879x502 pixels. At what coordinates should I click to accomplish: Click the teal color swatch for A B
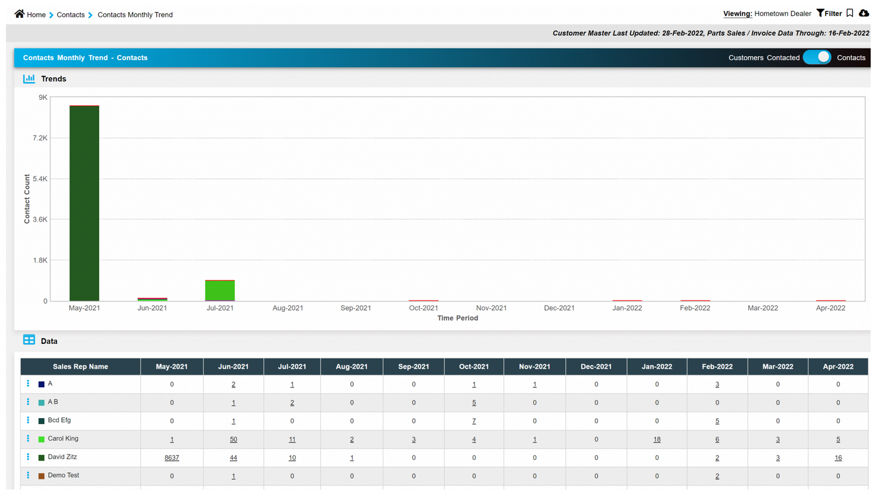tap(42, 403)
